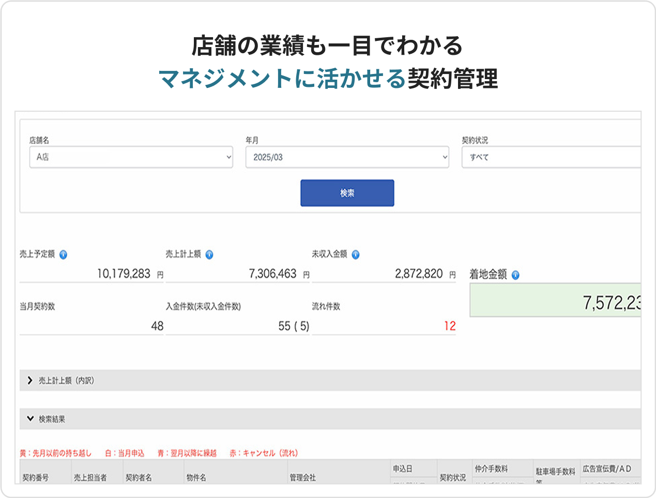Click the 仲介手数料 column header
Viewport: 656px width, 498px height.
pyautogui.click(x=491, y=469)
